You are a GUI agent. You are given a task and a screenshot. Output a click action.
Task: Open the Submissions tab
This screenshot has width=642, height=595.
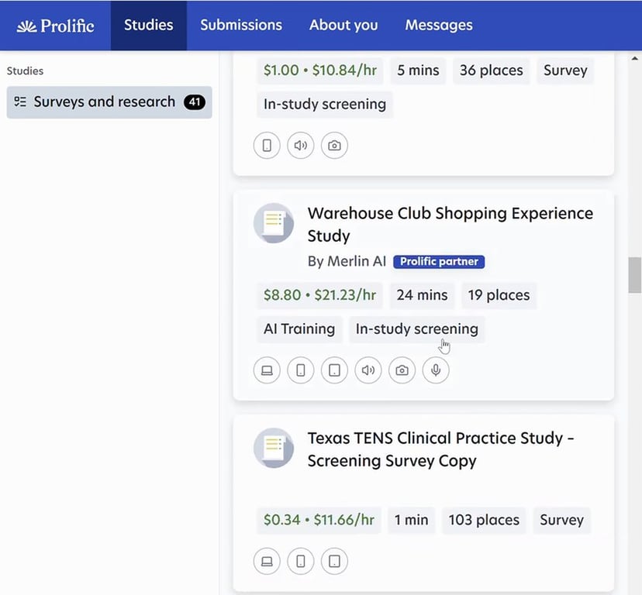point(241,26)
